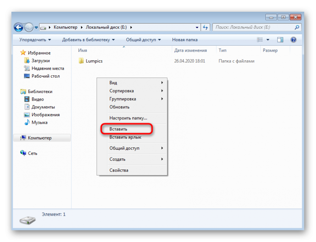Click Избранное star icon

(23, 52)
